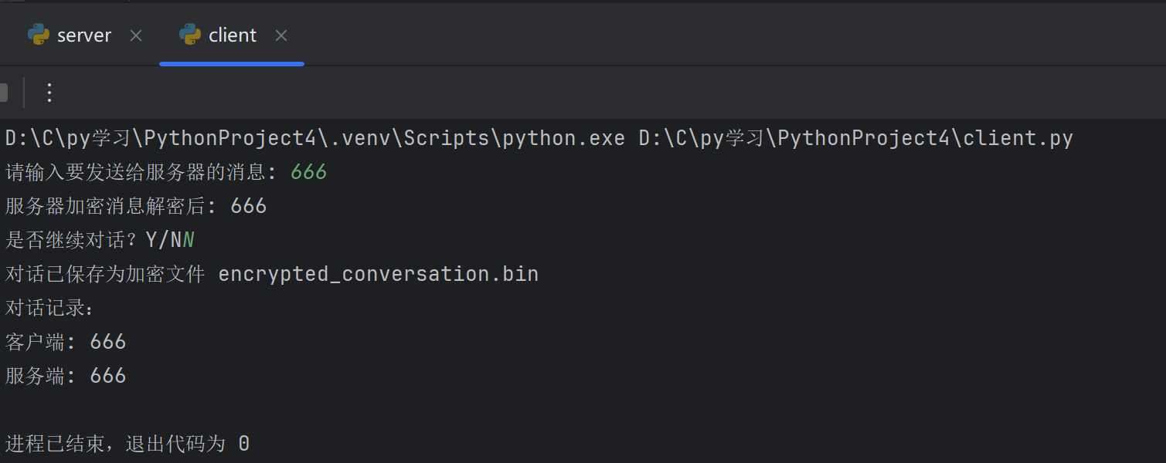Click the 服务端: 666 record line
The image size is (1166, 463).
click(66, 376)
